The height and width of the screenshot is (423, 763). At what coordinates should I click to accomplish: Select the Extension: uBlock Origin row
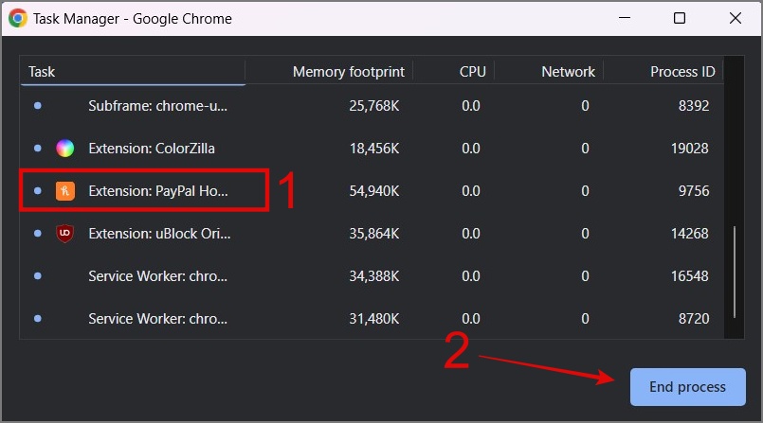(x=159, y=234)
